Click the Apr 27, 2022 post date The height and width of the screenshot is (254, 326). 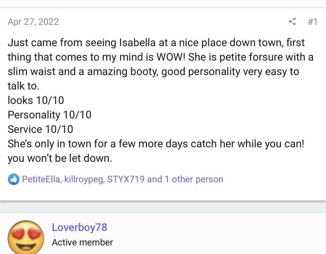33,22
